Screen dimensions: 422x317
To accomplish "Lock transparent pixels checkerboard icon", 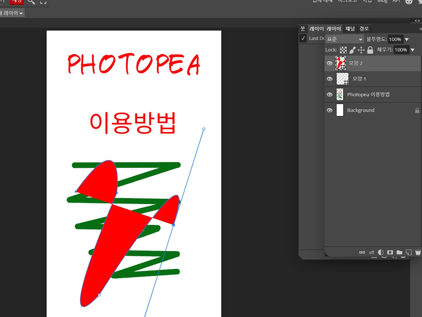I will [x=343, y=50].
